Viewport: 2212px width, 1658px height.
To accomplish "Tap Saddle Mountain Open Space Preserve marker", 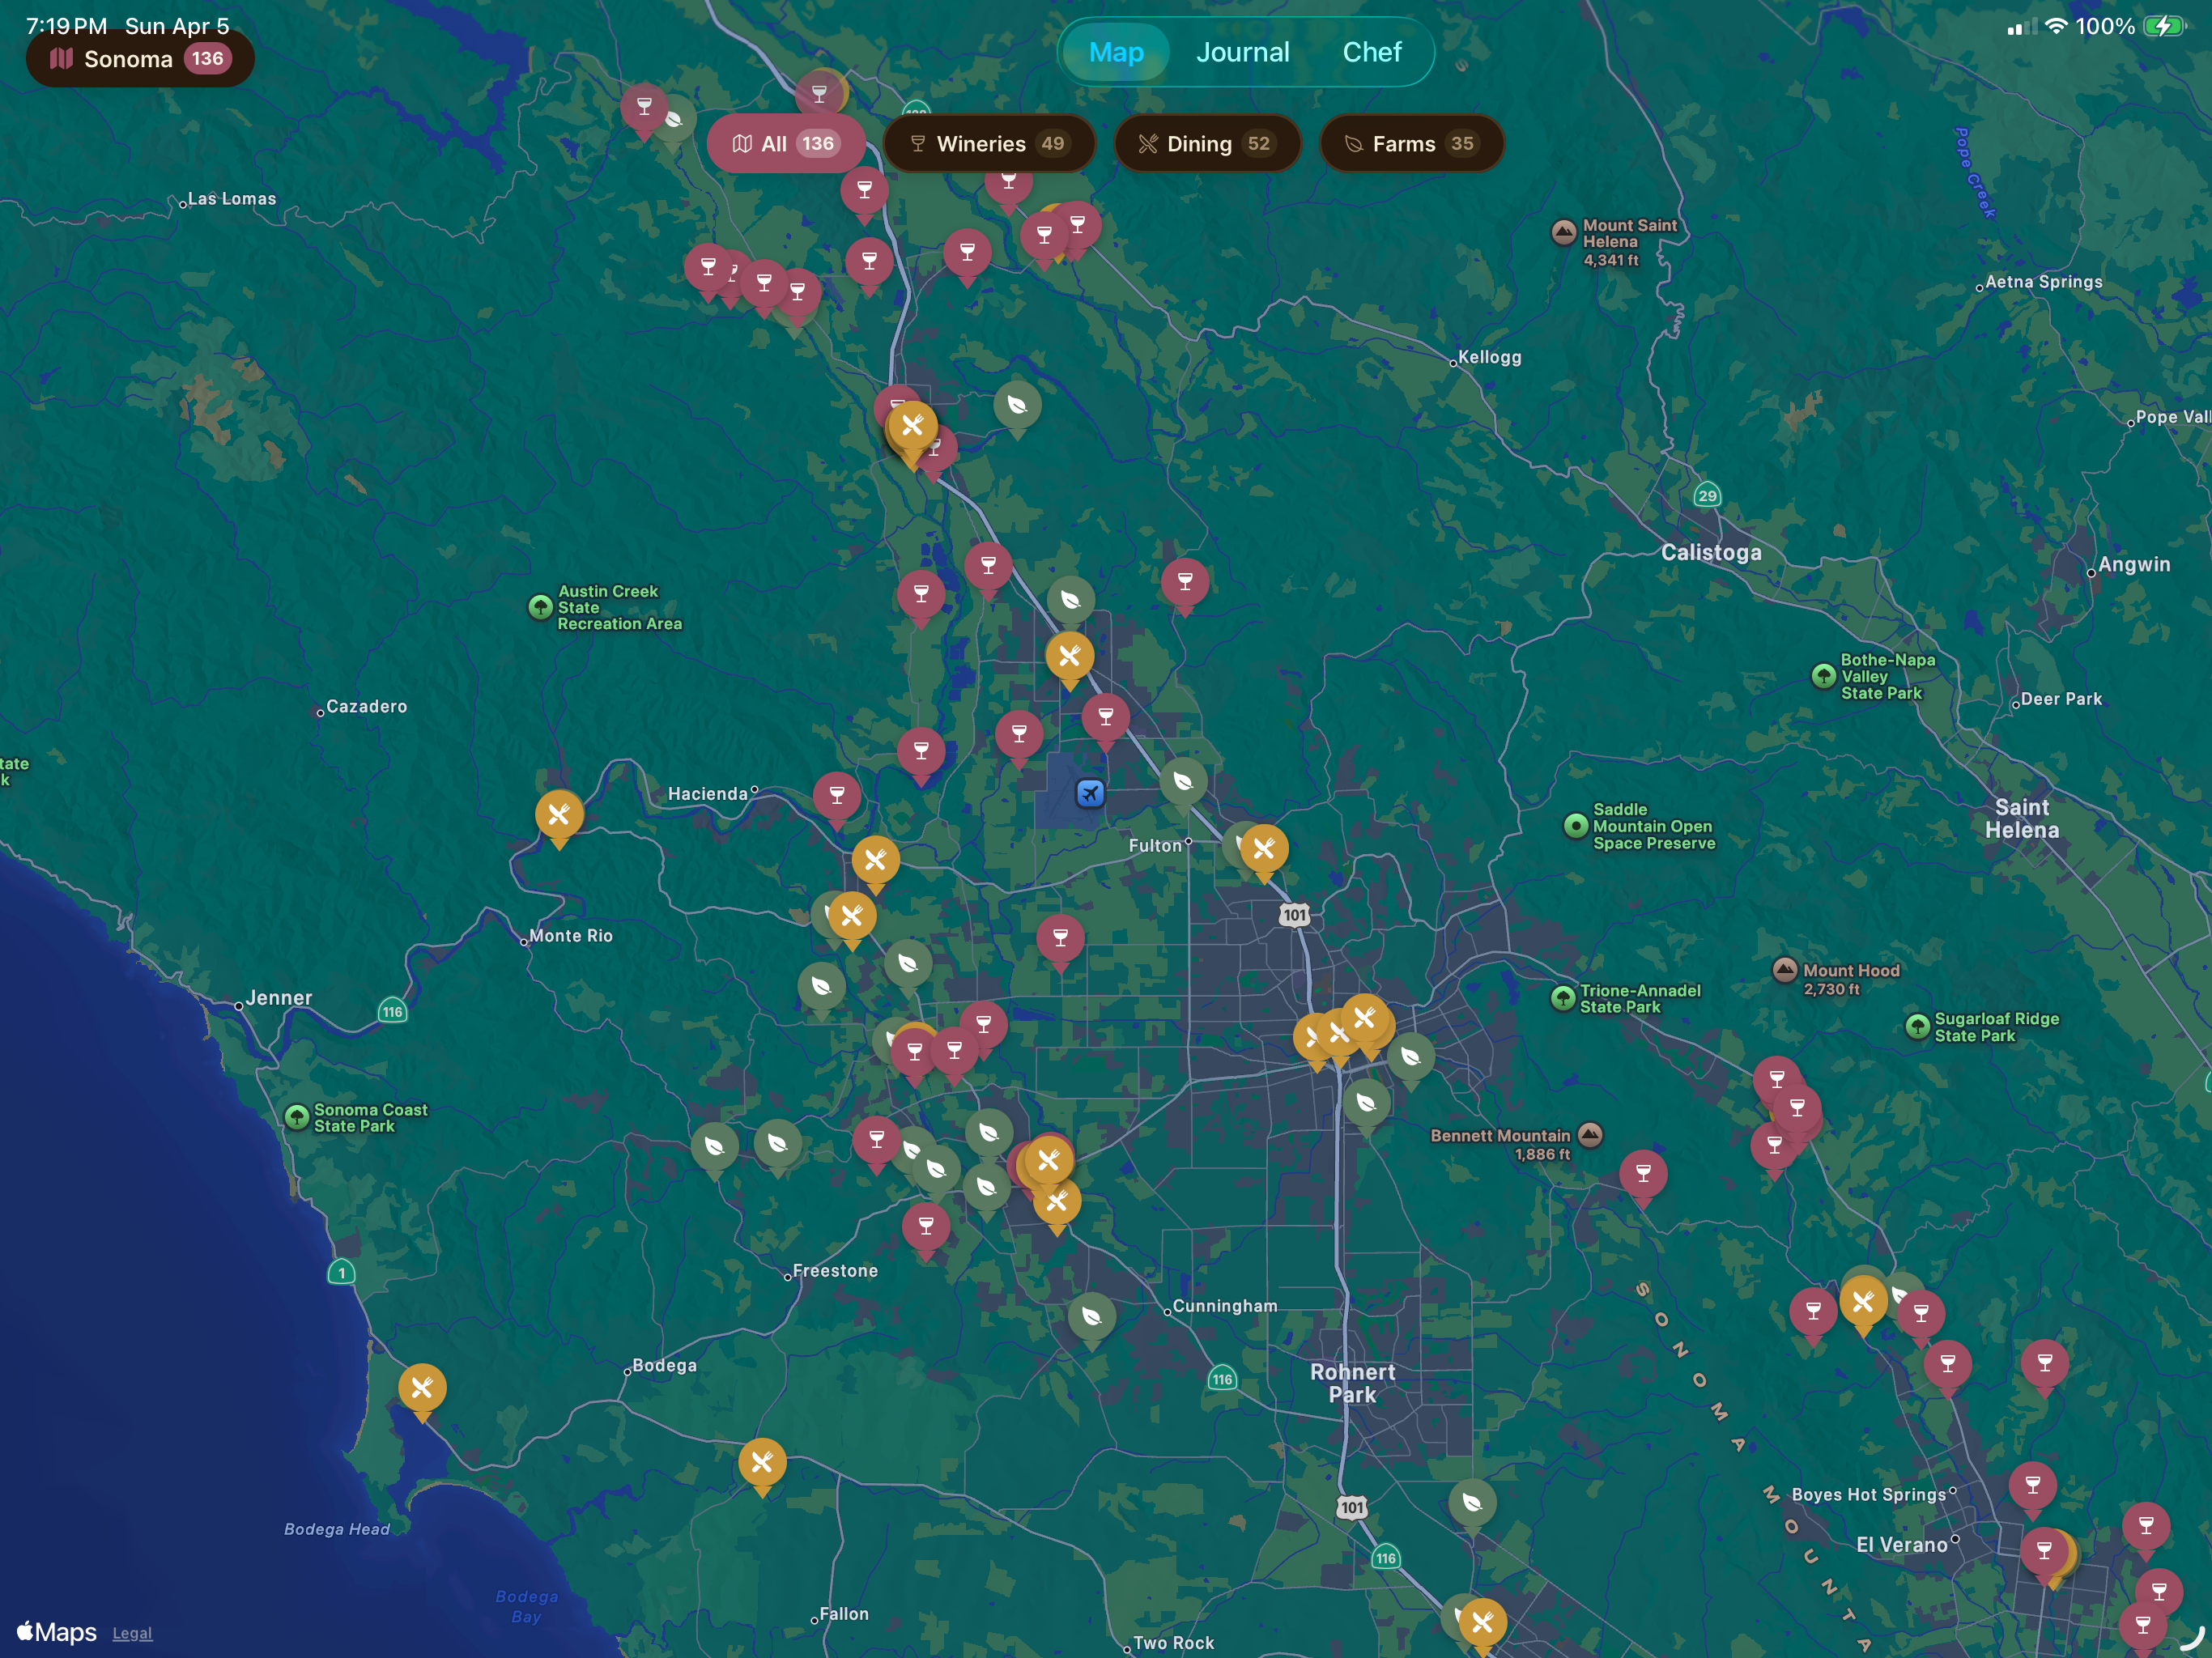I will click(x=1576, y=825).
